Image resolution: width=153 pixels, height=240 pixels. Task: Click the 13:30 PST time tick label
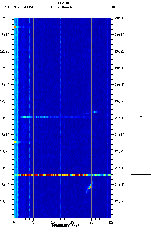(x=5, y=168)
